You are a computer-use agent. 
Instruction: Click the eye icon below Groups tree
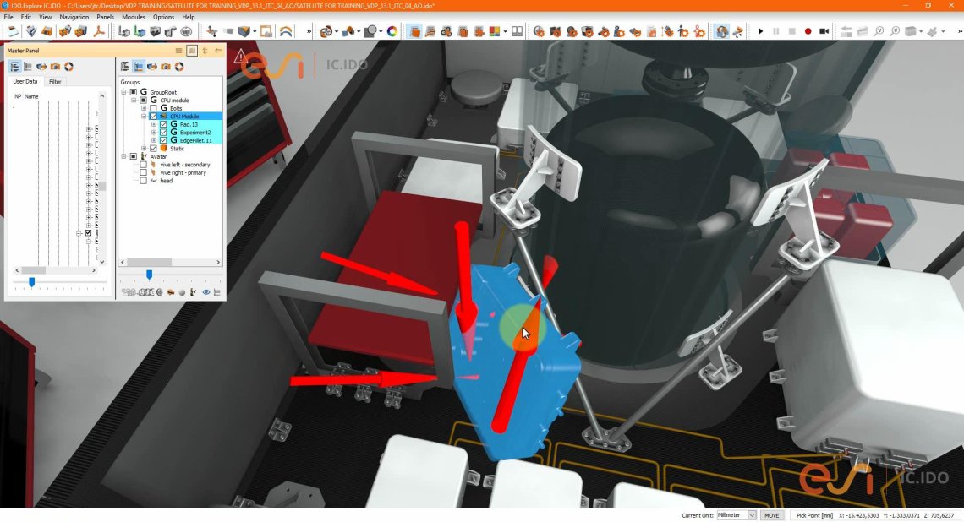[x=206, y=292]
